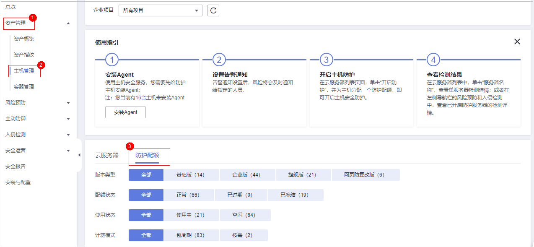
Task: Click the refresh icon beside project dropdown
Action: 213,10
